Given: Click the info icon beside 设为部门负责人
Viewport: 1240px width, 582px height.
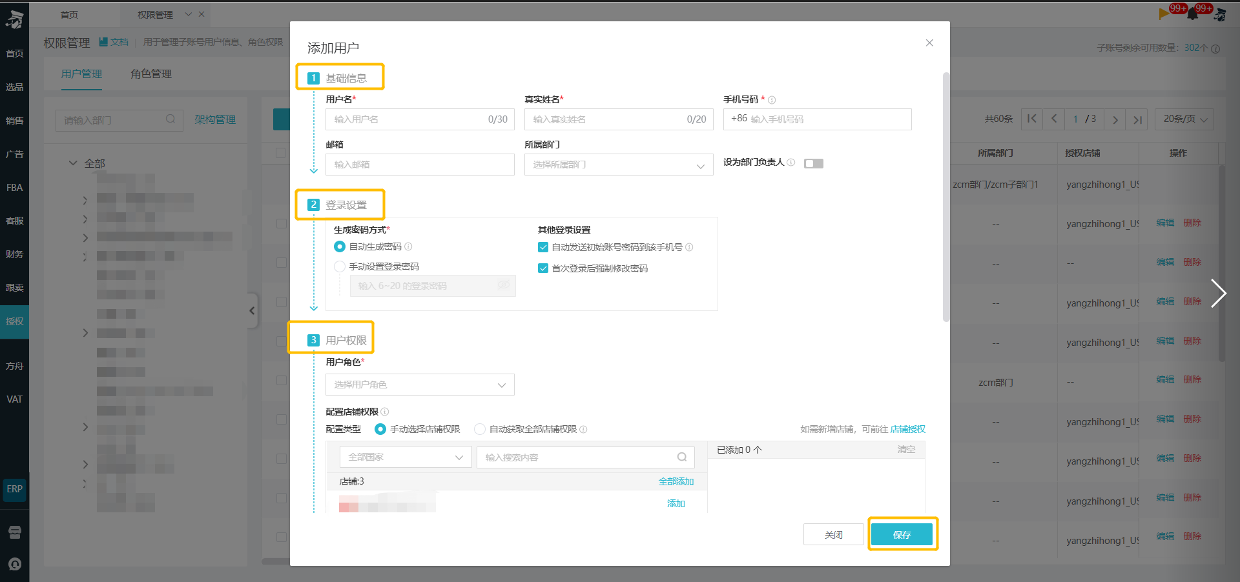Looking at the screenshot, I should (x=791, y=163).
